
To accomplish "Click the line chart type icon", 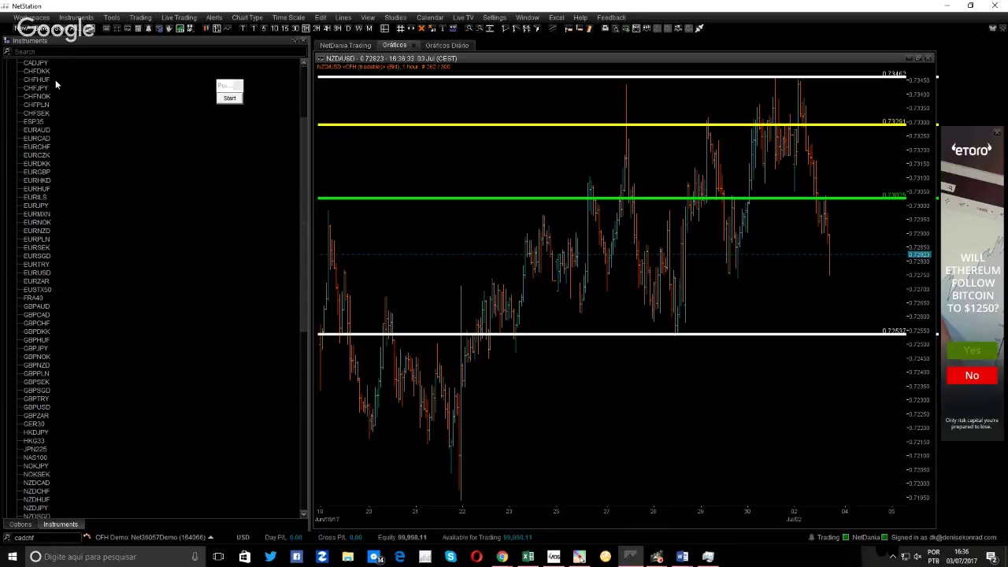I will click(x=227, y=28).
